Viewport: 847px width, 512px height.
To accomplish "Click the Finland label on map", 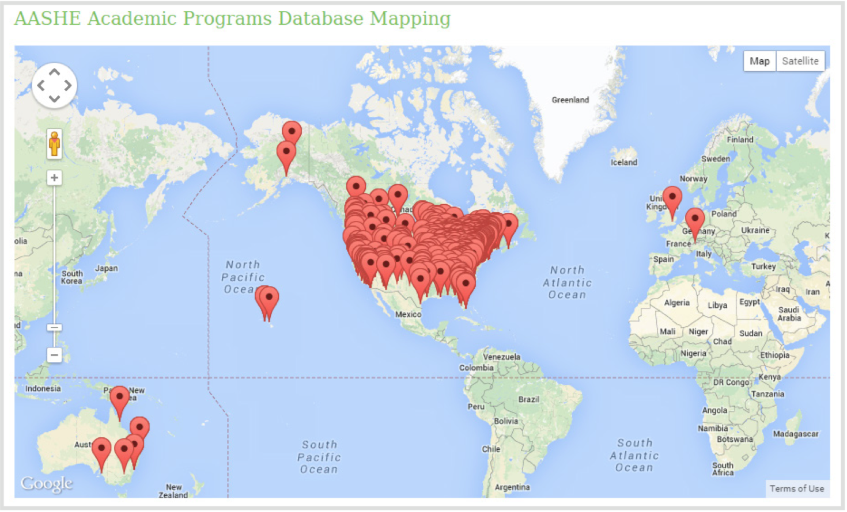I will pyautogui.click(x=740, y=139).
